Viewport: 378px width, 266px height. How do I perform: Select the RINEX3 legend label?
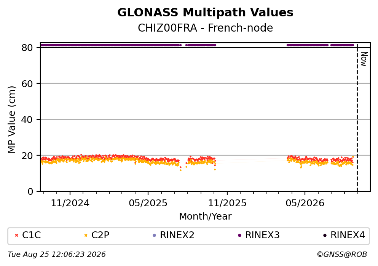262,235
